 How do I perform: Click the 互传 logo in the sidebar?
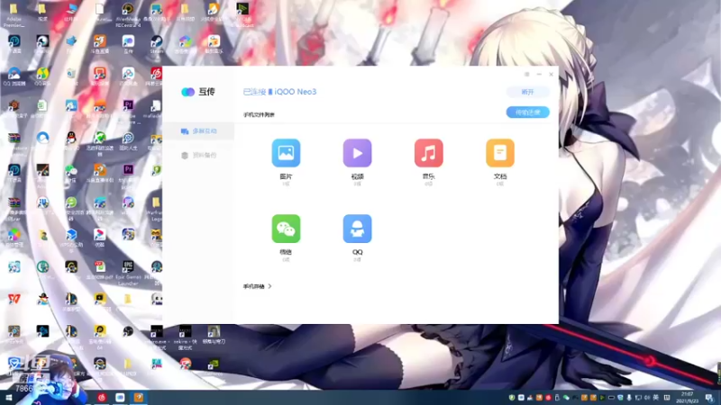[198, 92]
